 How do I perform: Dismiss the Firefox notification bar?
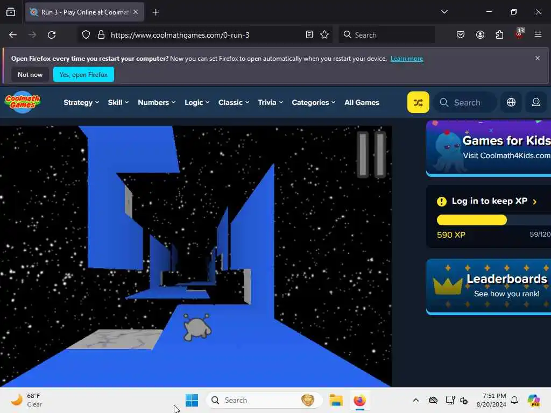coord(538,58)
